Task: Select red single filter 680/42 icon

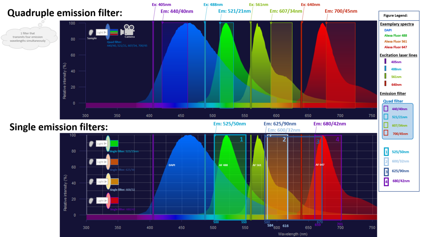Action: click(108, 201)
